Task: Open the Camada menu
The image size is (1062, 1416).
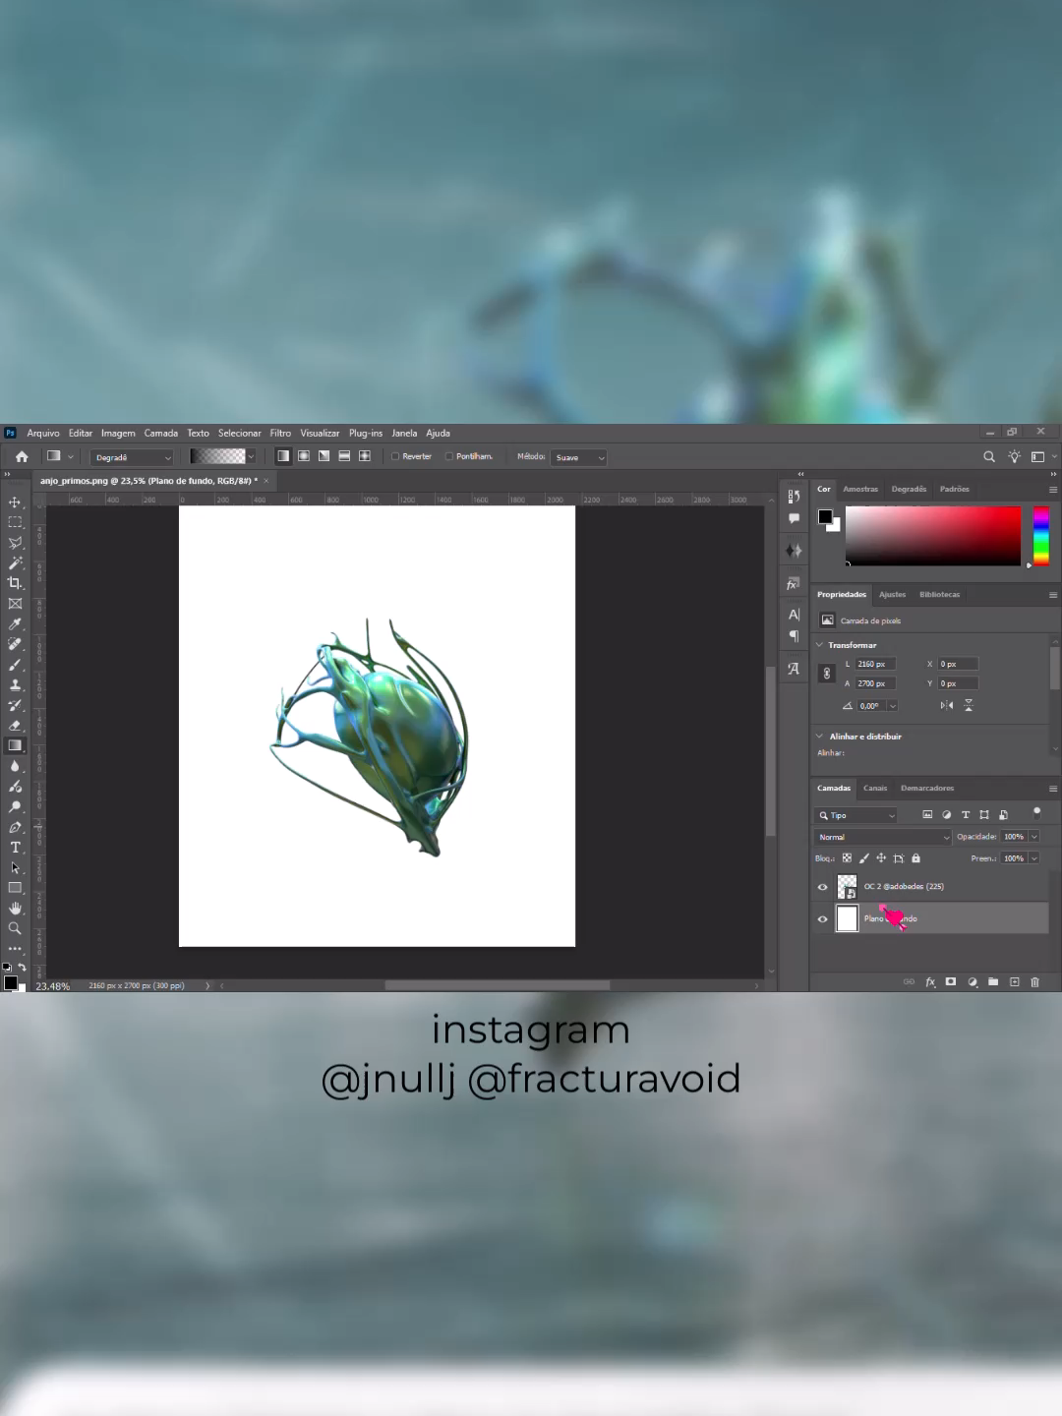Action: (161, 433)
